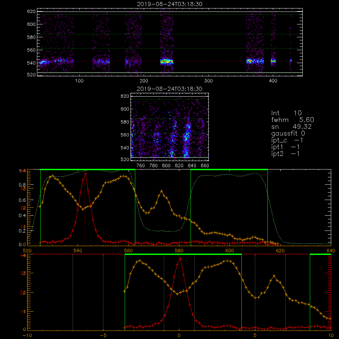Click x-axis label 760 of the middle spectrogram
339x339 pixels.
(x=141, y=166)
